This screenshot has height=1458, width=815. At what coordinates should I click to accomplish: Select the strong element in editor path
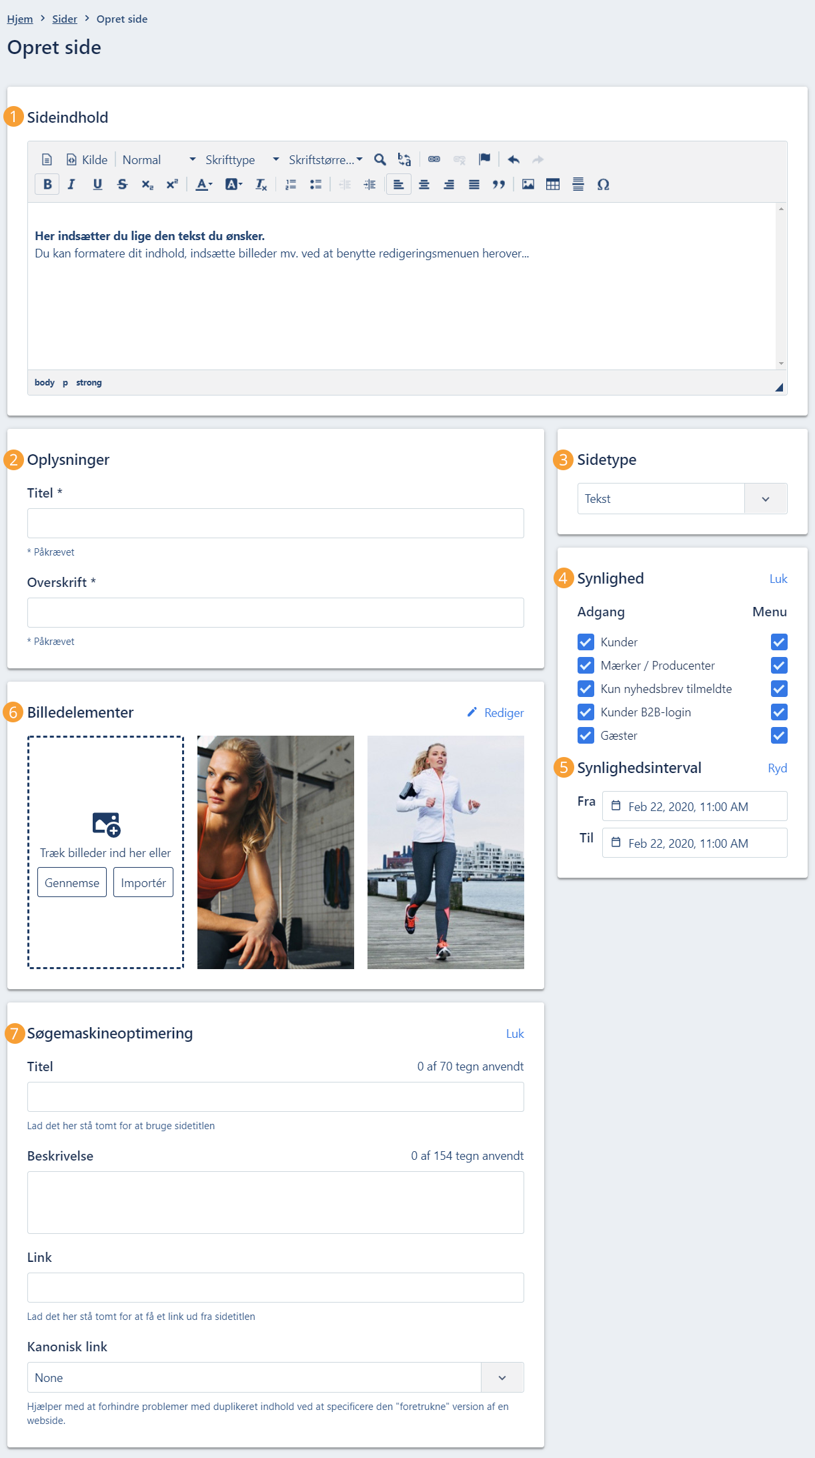[x=89, y=383]
